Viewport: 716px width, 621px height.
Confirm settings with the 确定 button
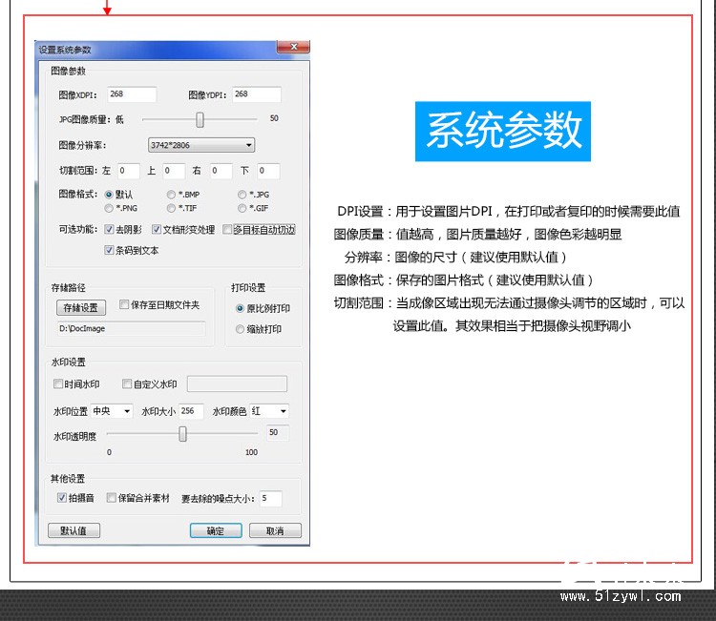click(x=216, y=530)
